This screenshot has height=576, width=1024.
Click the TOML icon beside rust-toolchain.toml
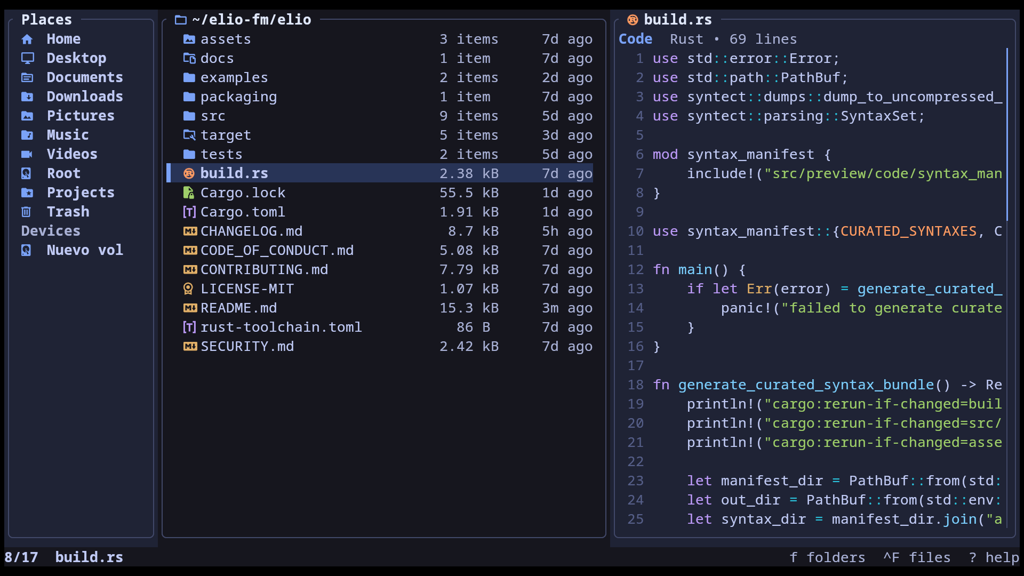pos(189,327)
